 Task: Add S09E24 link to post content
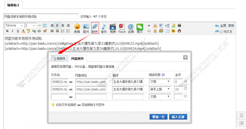71,90
